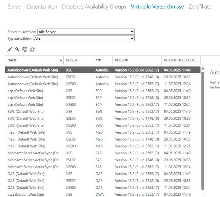The image size is (220, 197).
Task: Select mapi row for server XSE03
Action: pos(103,146)
